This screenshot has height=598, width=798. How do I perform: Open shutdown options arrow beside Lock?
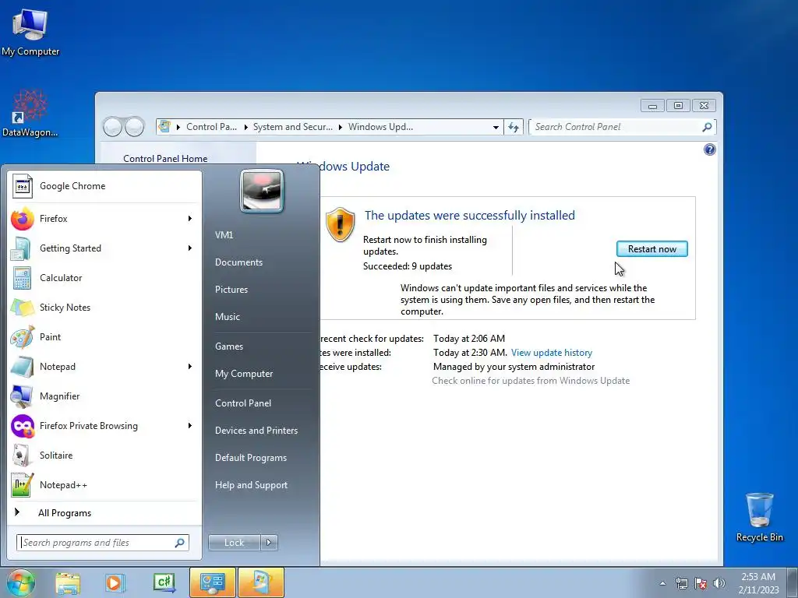click(x=269, y=543)
